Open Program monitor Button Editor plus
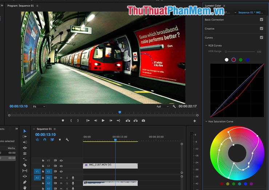The width and height of the screenshot is (269, 190). click(x=194, y=121)
